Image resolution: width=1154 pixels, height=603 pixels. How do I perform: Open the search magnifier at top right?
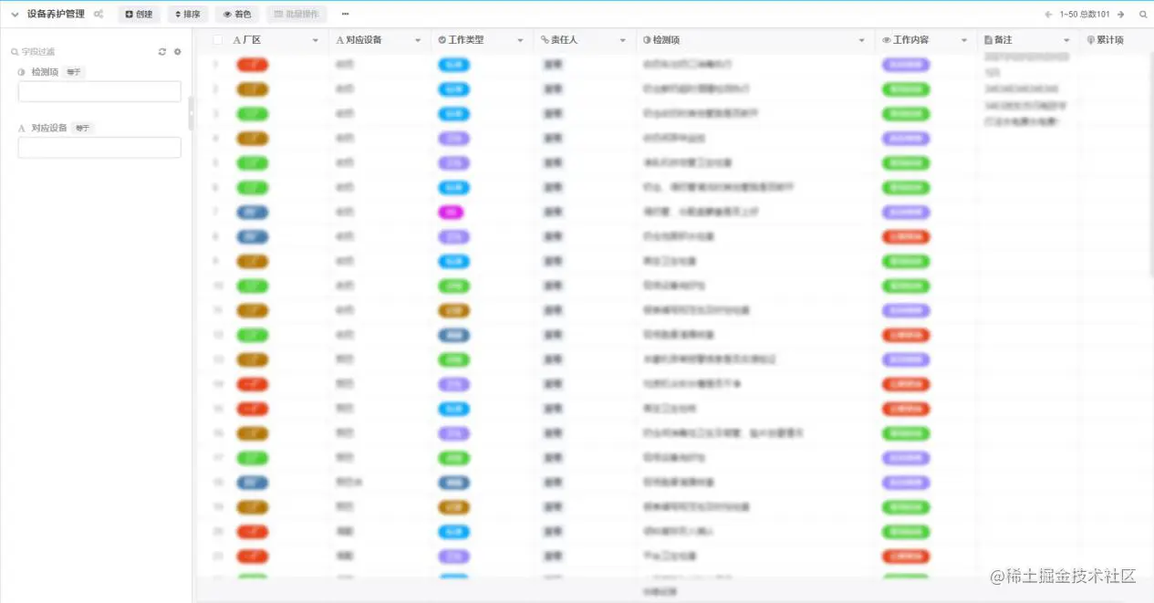click(1143, 15)
